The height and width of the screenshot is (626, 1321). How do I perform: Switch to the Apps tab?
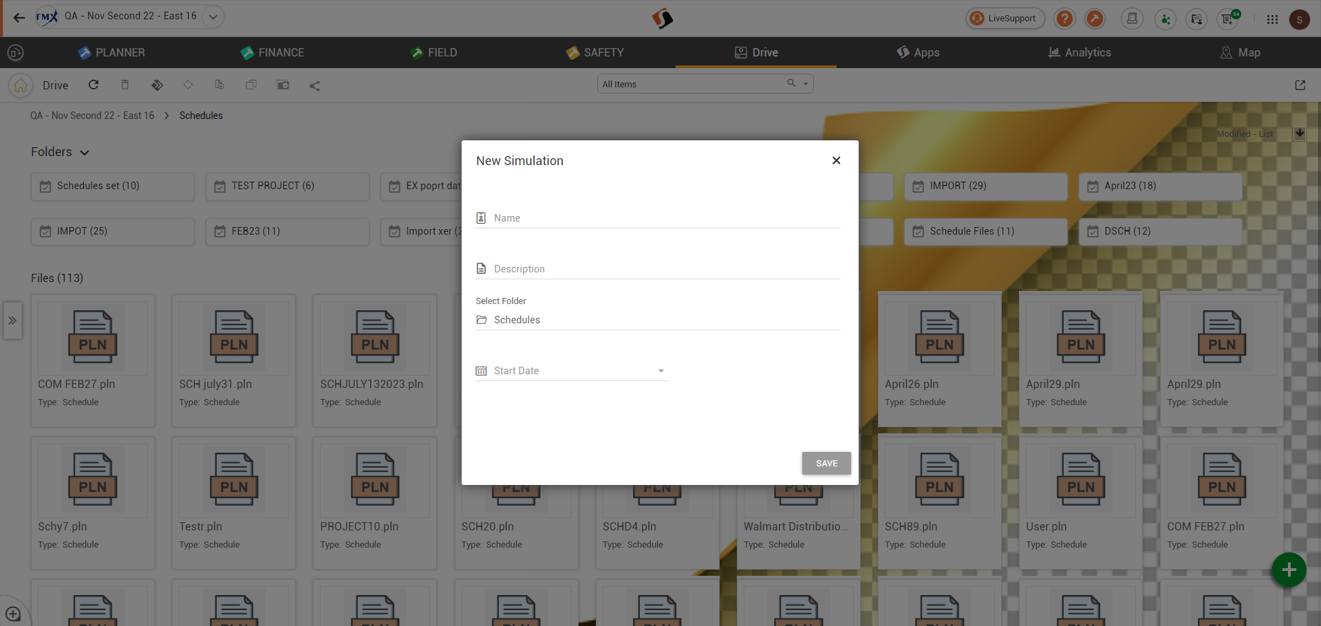[x=918, y=52]
